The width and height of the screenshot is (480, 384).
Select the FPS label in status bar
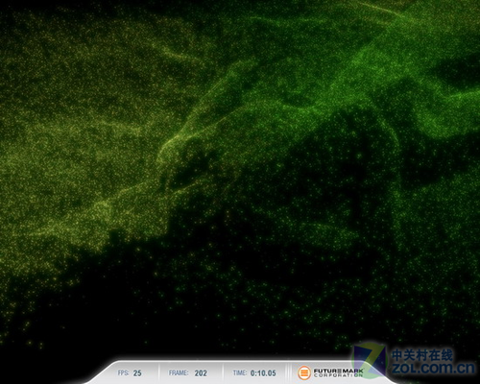click(123, 372)
